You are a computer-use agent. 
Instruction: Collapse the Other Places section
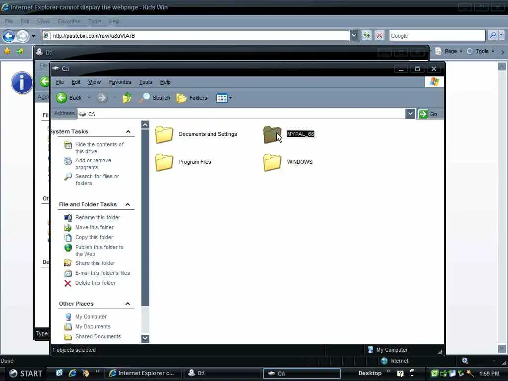pos(127,304)
